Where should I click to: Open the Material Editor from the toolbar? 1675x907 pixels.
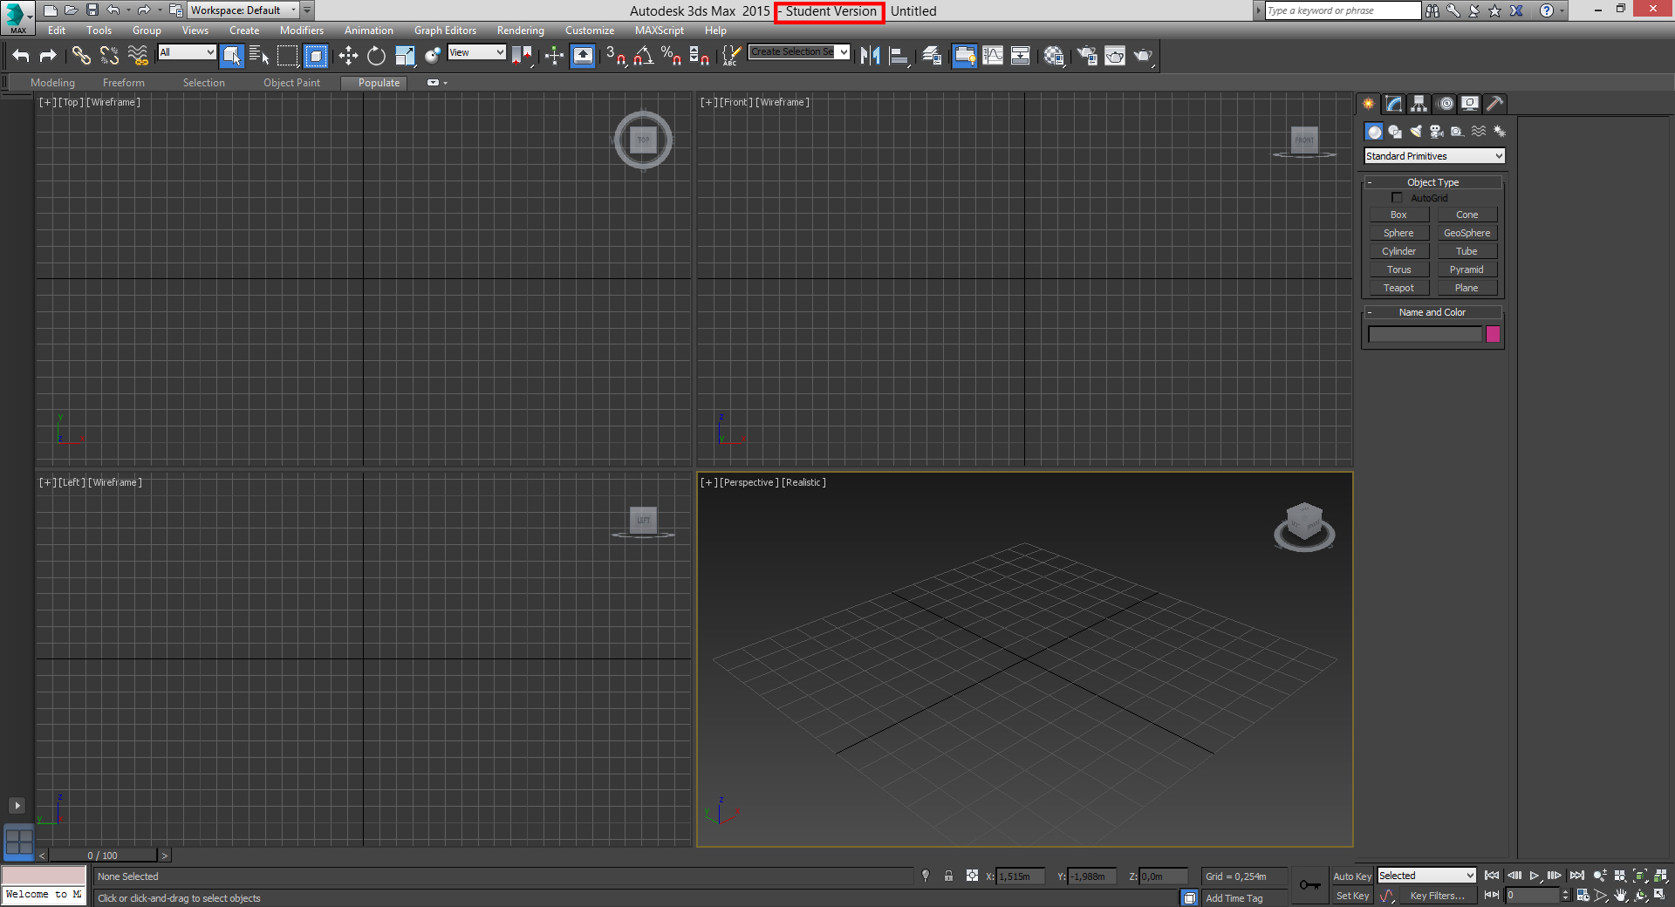[1053, 56]
